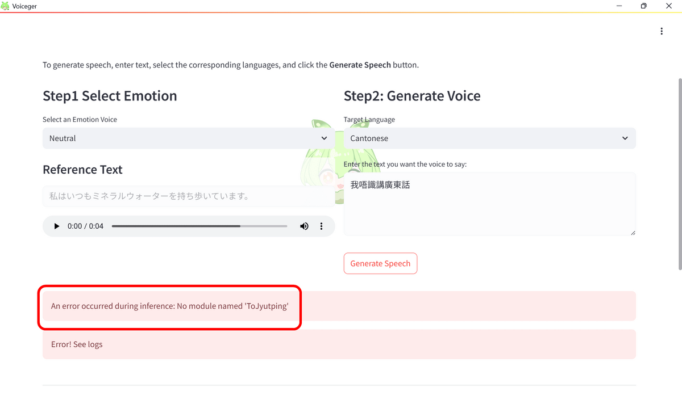682x400 pixels.
Task: Open the audio player's more options menu
Action: [x=321, y=226]
